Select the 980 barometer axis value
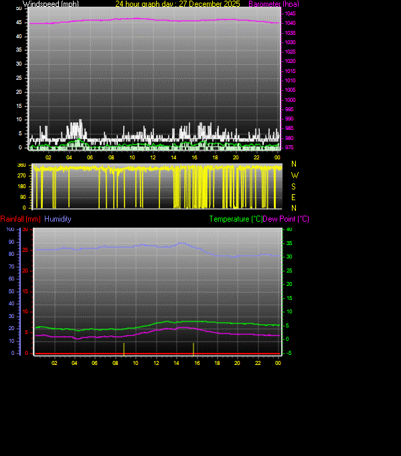The width and height of the screenshot is (401, 456). (289, 138)
